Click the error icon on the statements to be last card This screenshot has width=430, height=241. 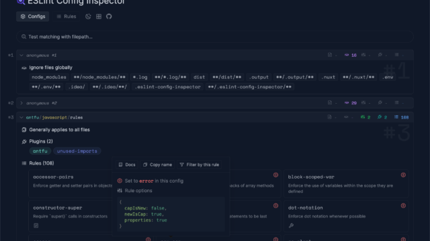point(275,206)
